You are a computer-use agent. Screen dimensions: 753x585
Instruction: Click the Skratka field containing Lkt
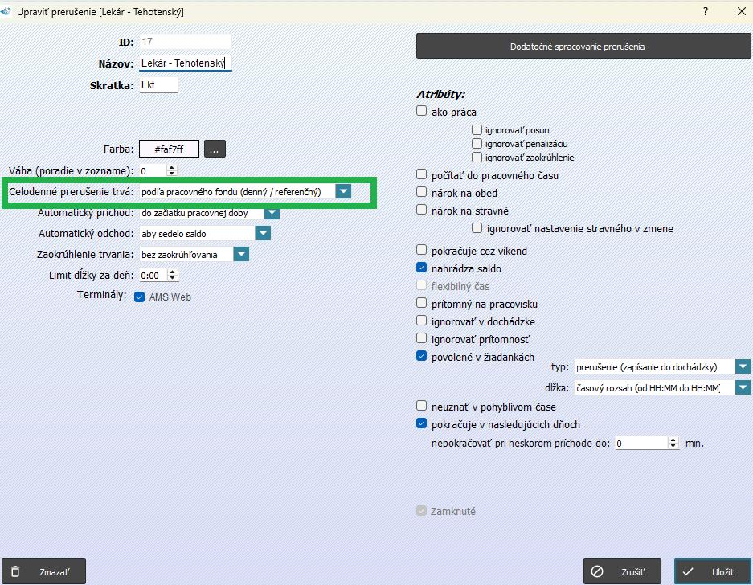click(158, 85)
